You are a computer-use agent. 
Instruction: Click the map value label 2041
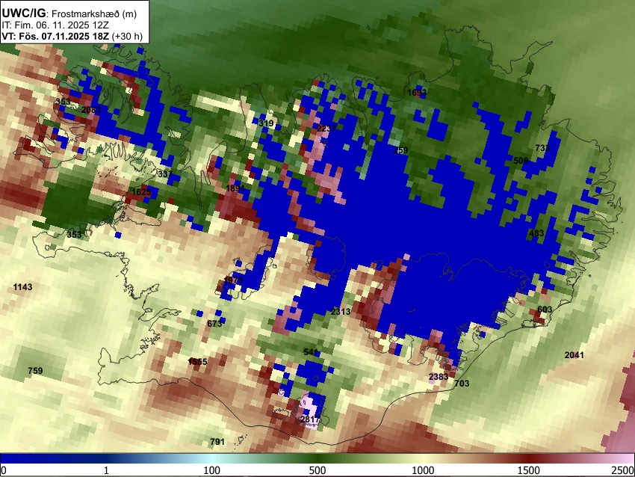point(574,355)
